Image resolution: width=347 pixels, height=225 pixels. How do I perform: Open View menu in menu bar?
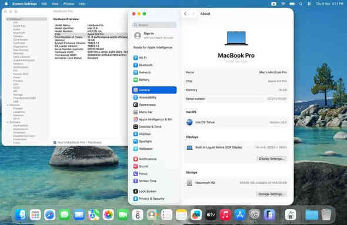coord(55,4)
